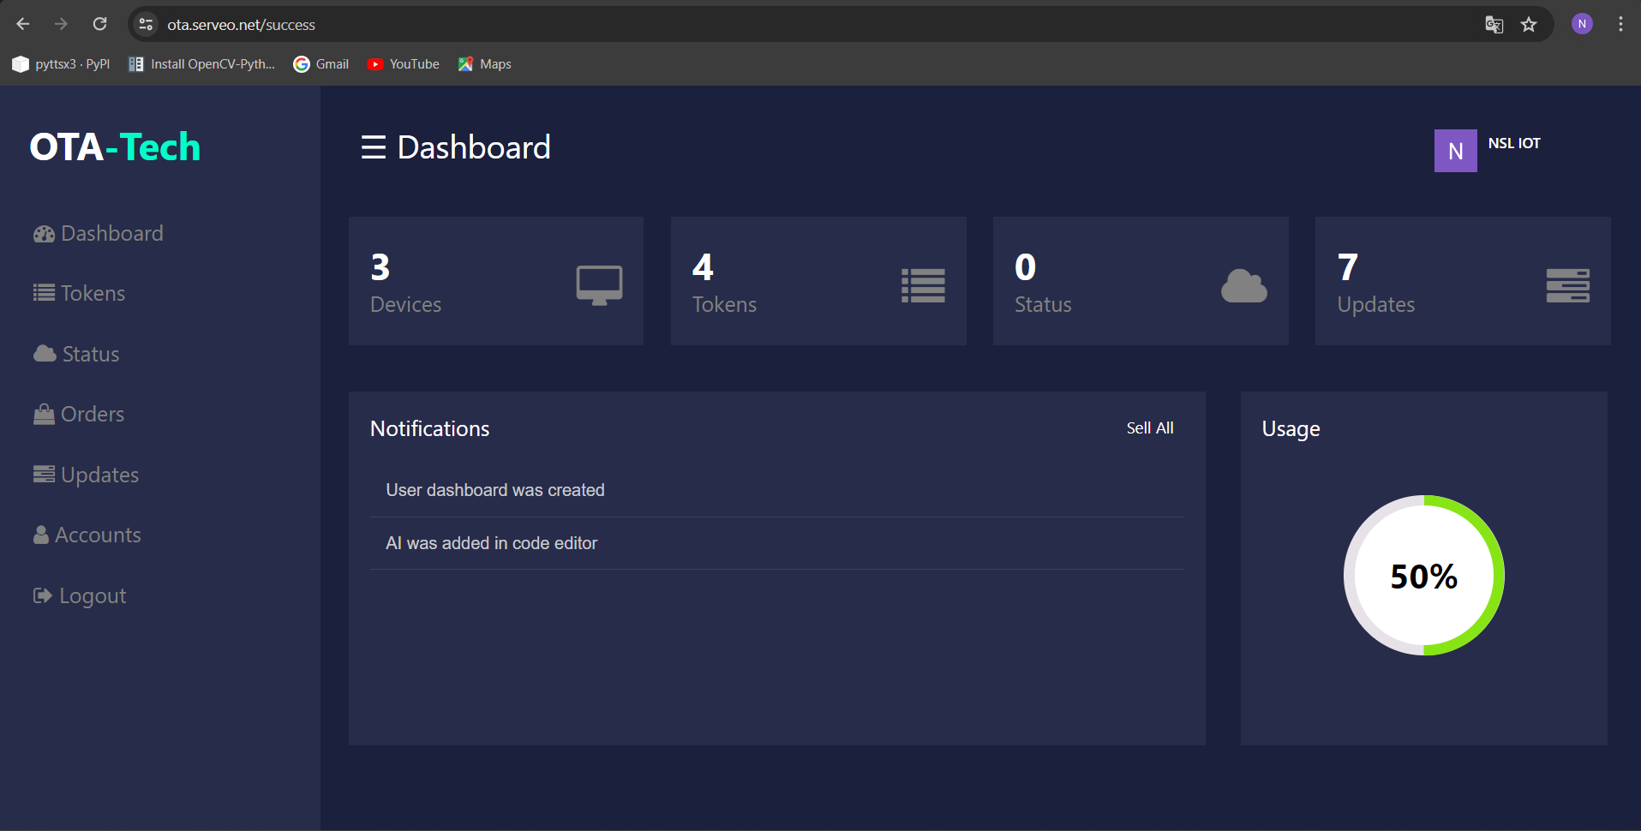Open site information in the address bar
This screenshot has height=831, width=1641.
coord(145,24)
